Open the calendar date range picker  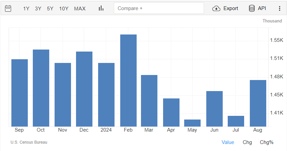8,8
